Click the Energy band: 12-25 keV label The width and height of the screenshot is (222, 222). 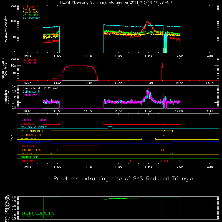click(40, 88)
